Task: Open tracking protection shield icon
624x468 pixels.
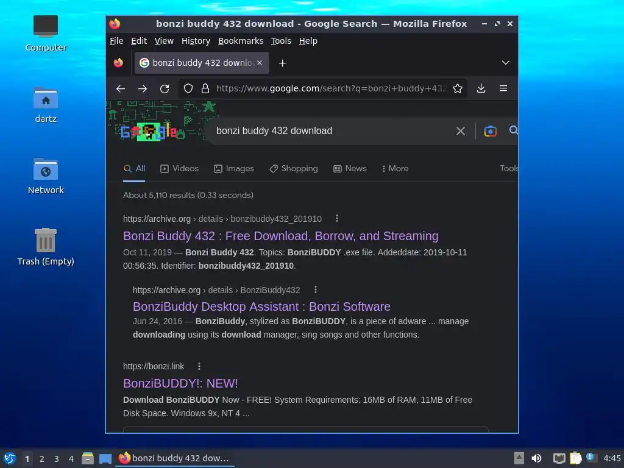Action: point(188,89)
